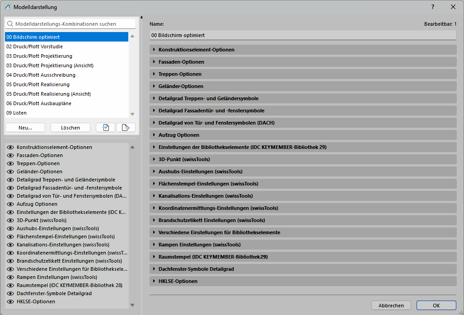The width and height of the screenshot is (464, 315).
Task: Click the help question mark icon
Action: 433,7
